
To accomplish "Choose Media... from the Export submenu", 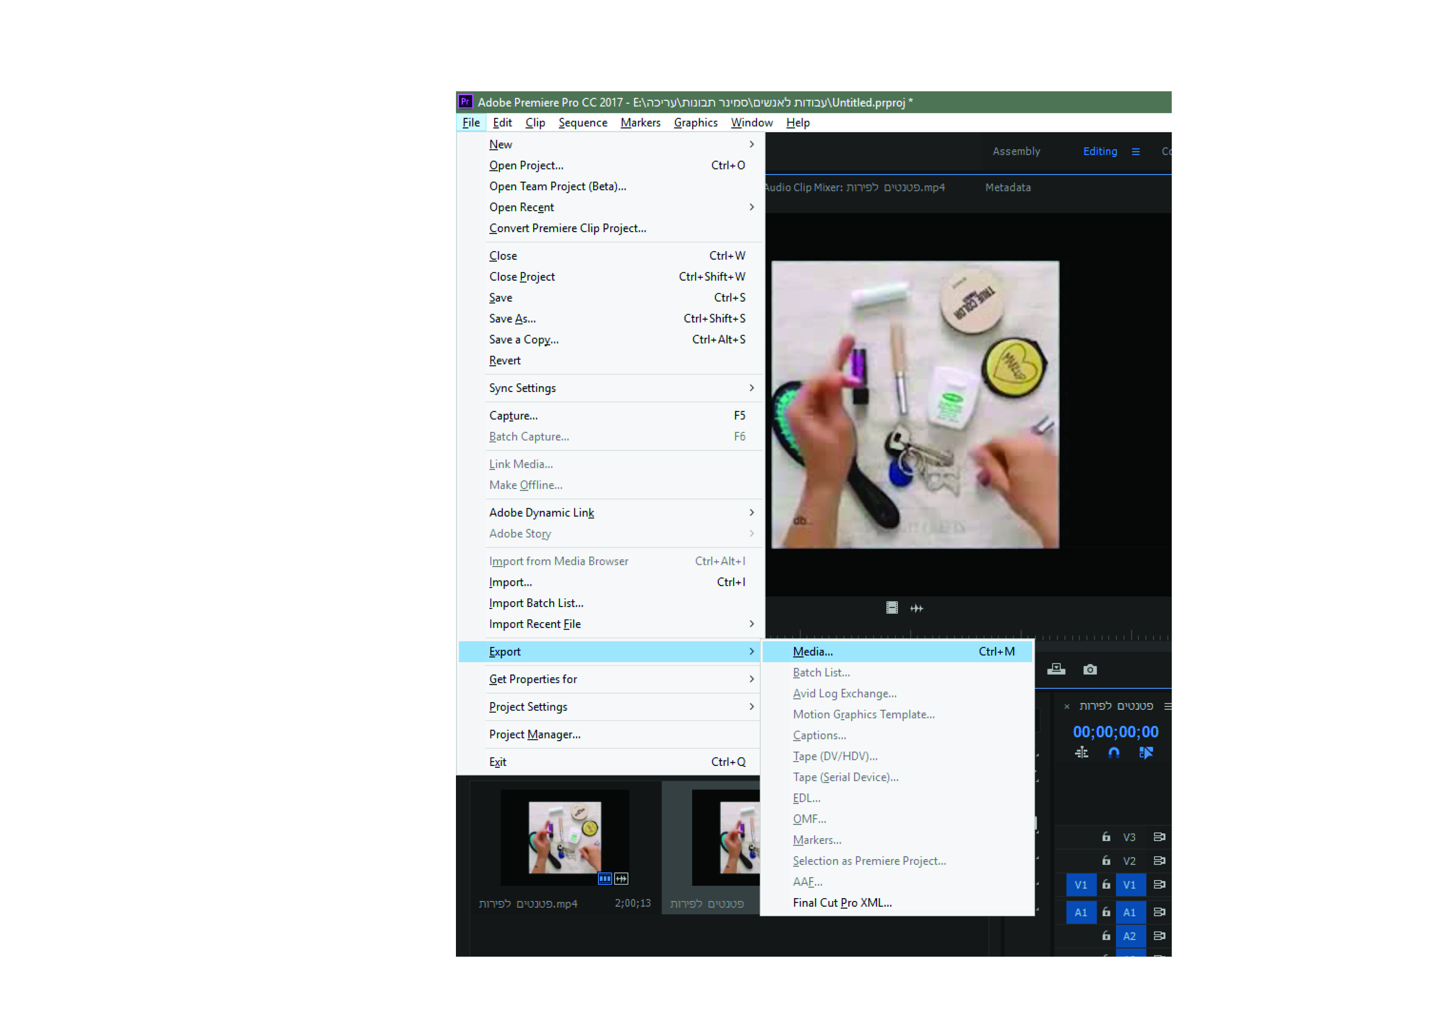I will [813, 652].
